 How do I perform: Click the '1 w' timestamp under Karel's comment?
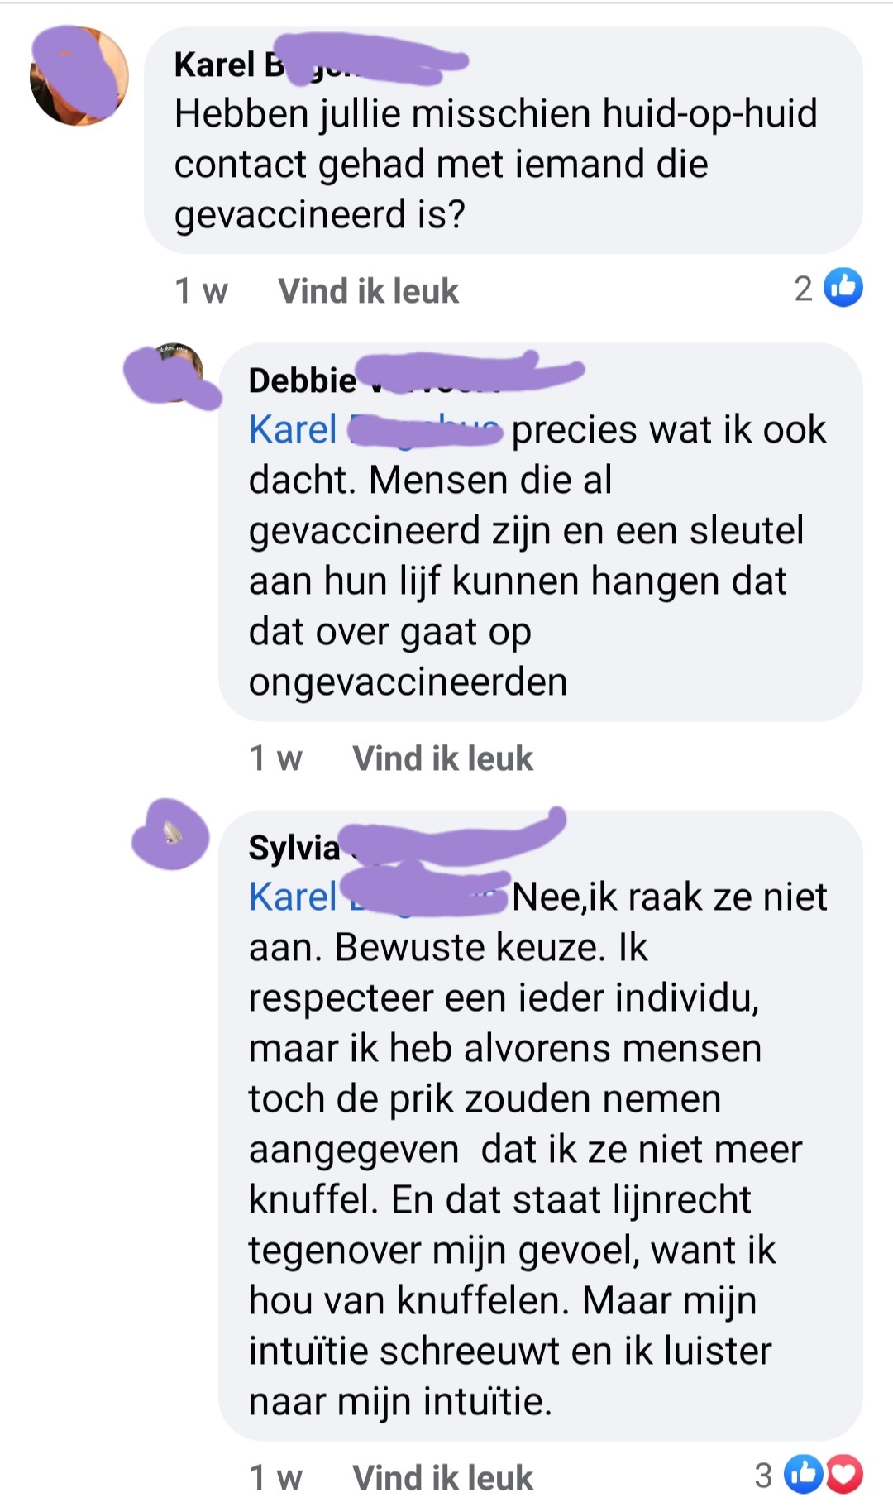click(x=201, y=291)
